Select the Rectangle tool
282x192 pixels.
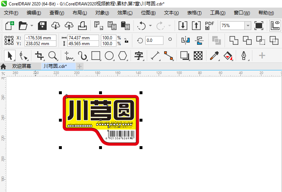pos(96,56)
